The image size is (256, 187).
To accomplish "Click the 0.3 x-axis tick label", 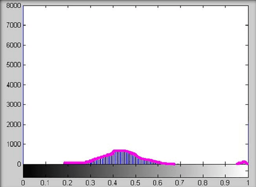I will [x=90, y=183].
